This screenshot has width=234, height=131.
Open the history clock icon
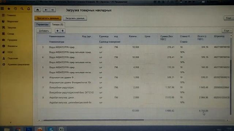[x=15, y=9]
